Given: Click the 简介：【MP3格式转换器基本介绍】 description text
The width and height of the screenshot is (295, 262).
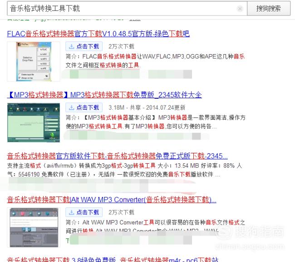Looking at the screenshot, I should click(x=156, y=122).
